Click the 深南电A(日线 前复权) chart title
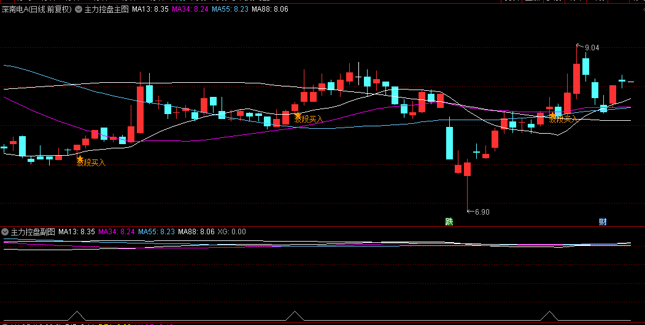The image size is (645, 325). click(37, 9)
